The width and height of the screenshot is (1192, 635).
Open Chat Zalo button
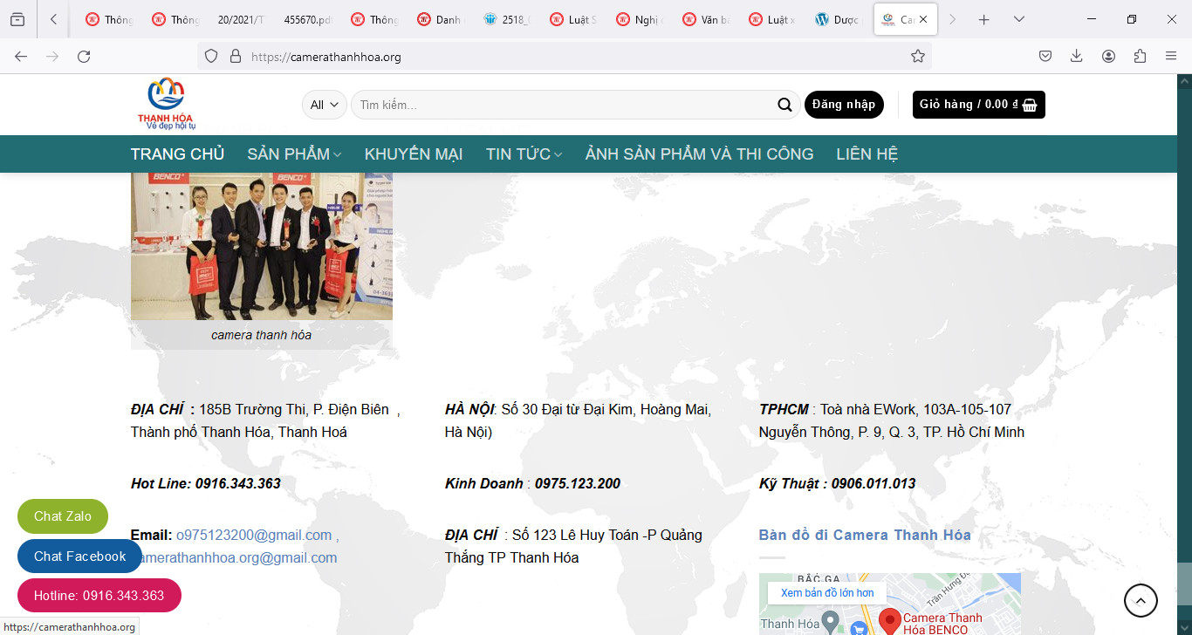(x=63, y=516)
